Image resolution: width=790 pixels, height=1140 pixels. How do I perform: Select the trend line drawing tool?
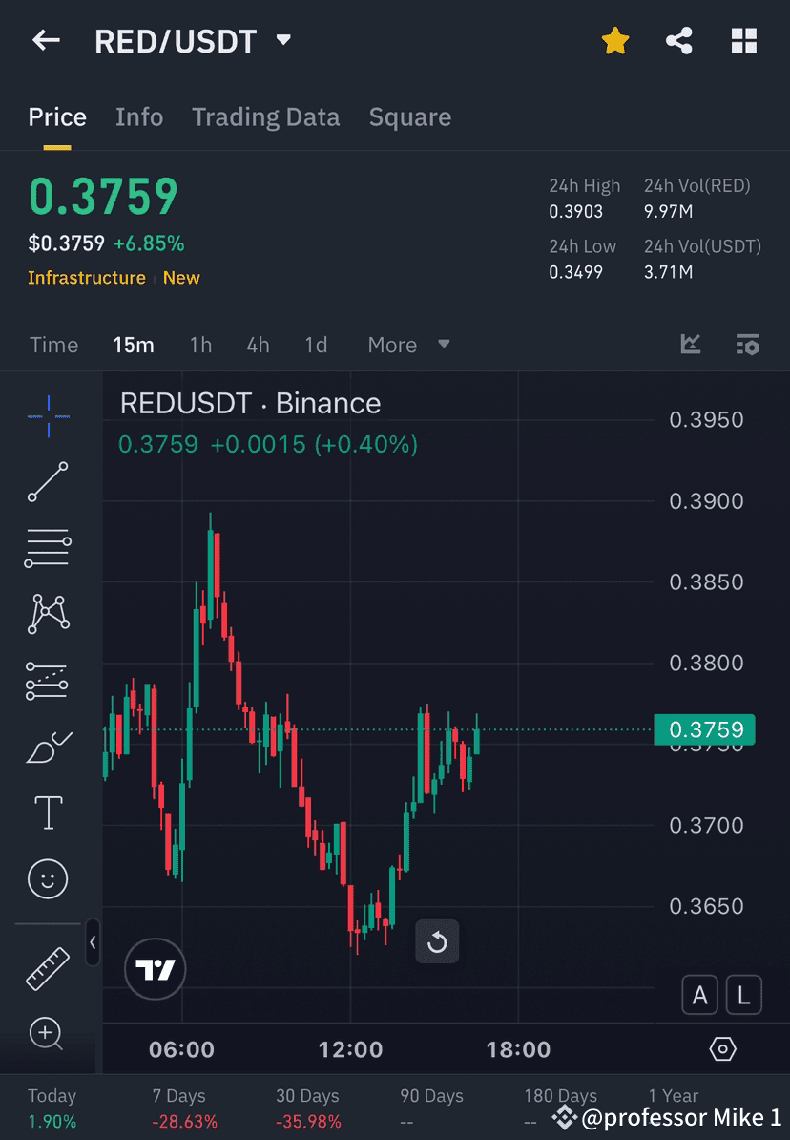coord(48,481)
